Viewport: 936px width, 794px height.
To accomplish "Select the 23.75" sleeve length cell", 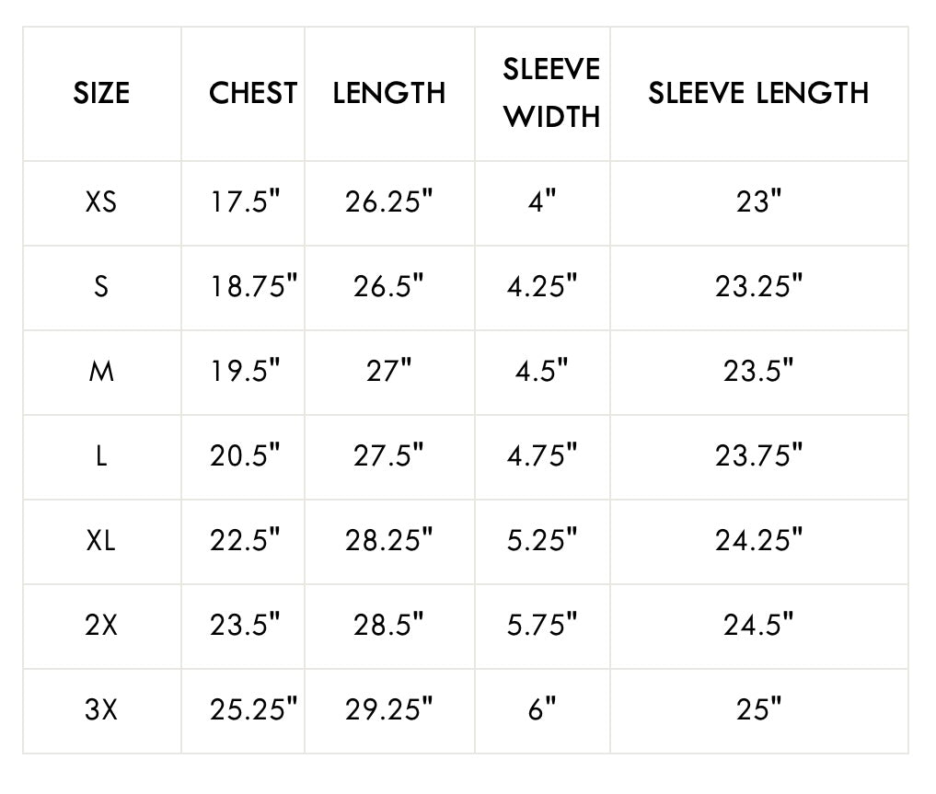I will (x=758, y=455).
